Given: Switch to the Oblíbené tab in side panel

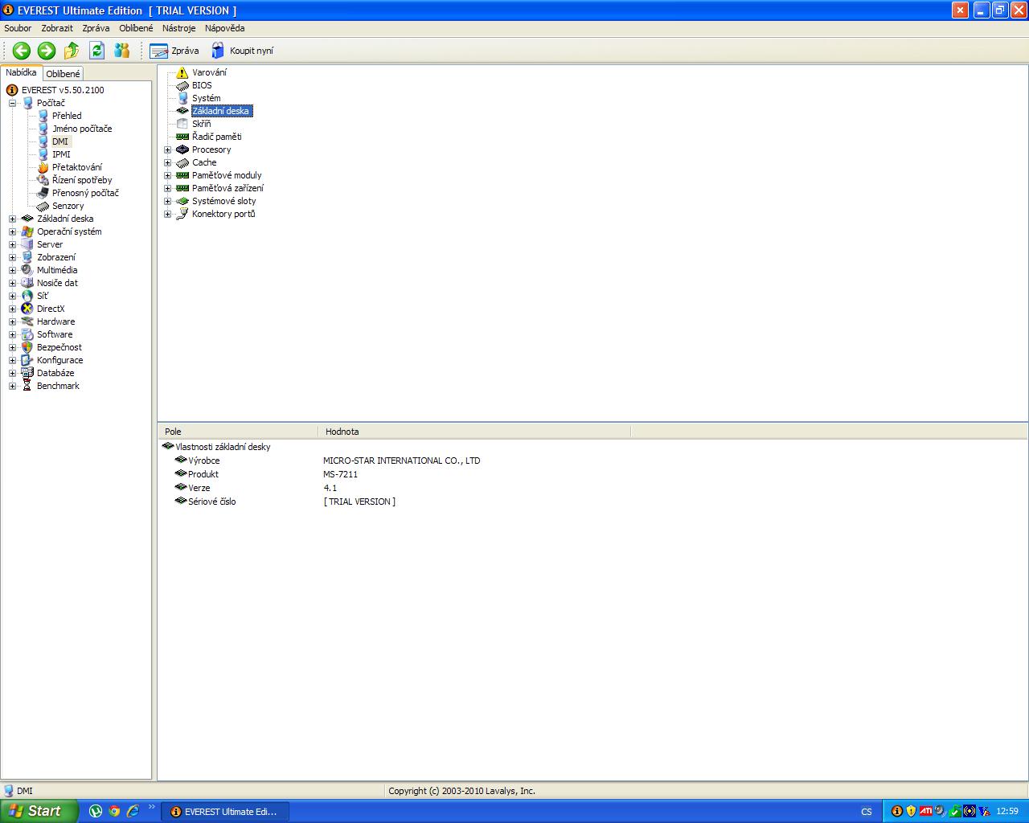Looking at the screenshot, I should [63, 74].
